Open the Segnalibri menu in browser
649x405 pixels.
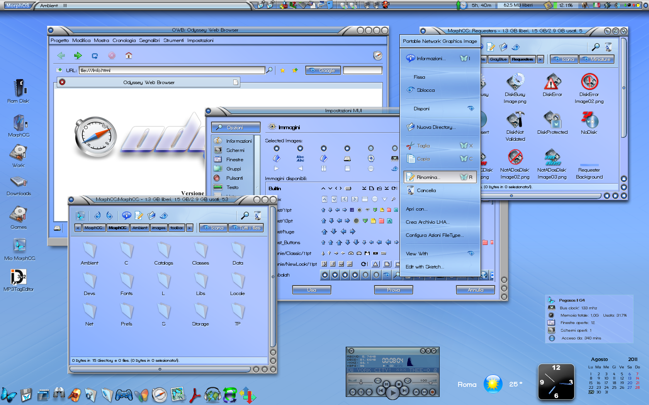tap(149, 40)
